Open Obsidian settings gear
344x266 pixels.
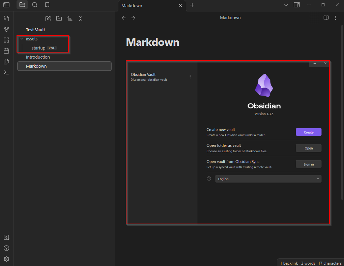click(6, 259)
